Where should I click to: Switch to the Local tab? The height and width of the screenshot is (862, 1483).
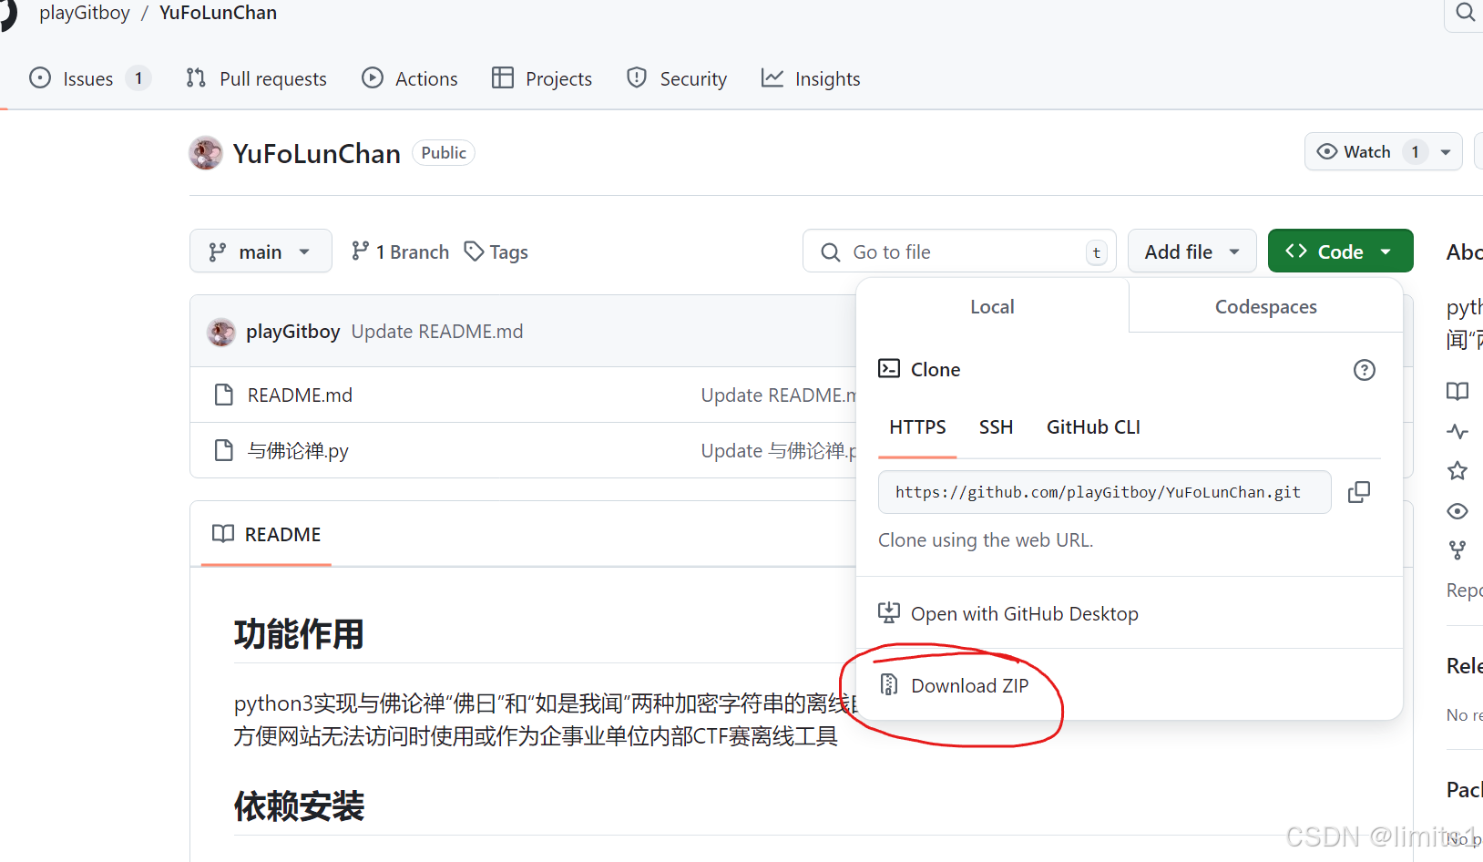point(992,307)
